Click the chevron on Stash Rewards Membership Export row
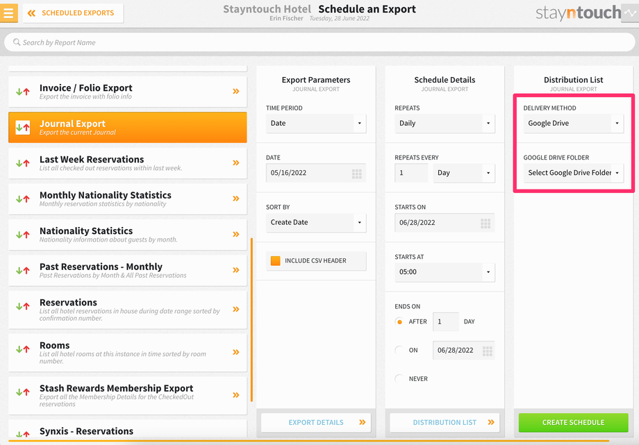Viewport: 639px width, 445px height. tap(236, 395)
